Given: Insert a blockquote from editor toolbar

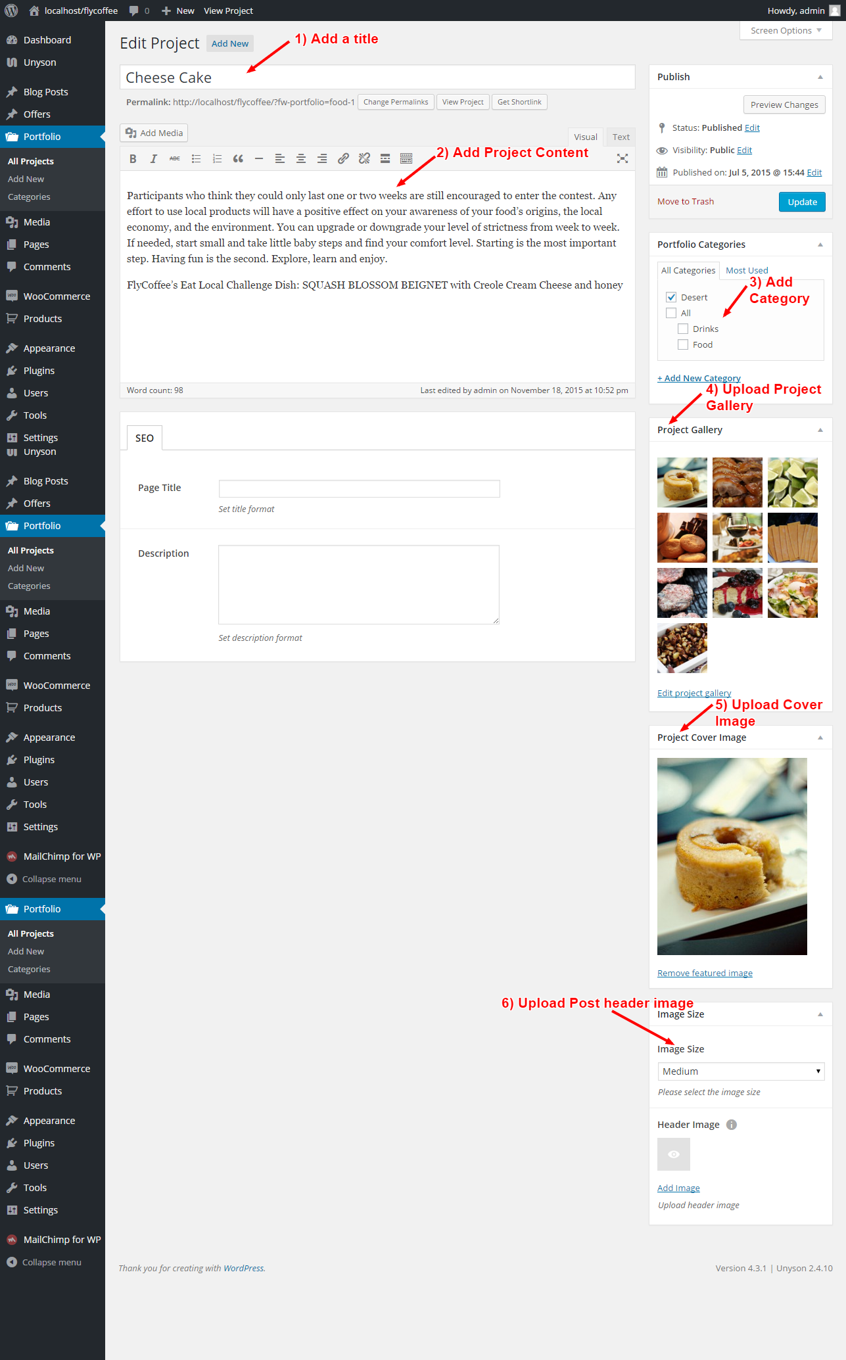Looking at the screenshot, I should [x=238, y=158].
